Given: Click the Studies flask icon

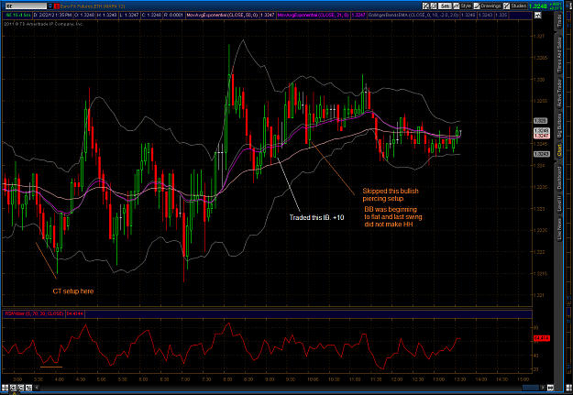Looking at the screenshot, I should point(506,5).
